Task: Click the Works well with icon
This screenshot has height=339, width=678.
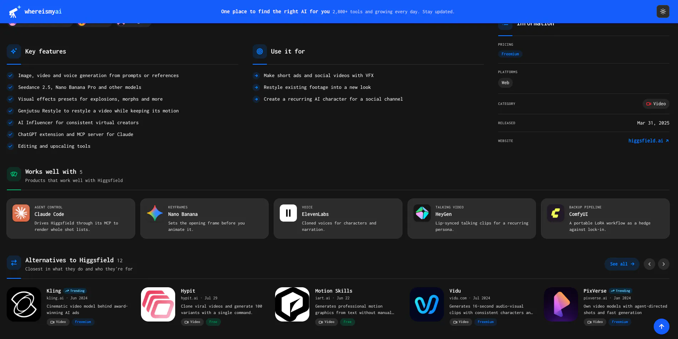Action: (14, 174)
